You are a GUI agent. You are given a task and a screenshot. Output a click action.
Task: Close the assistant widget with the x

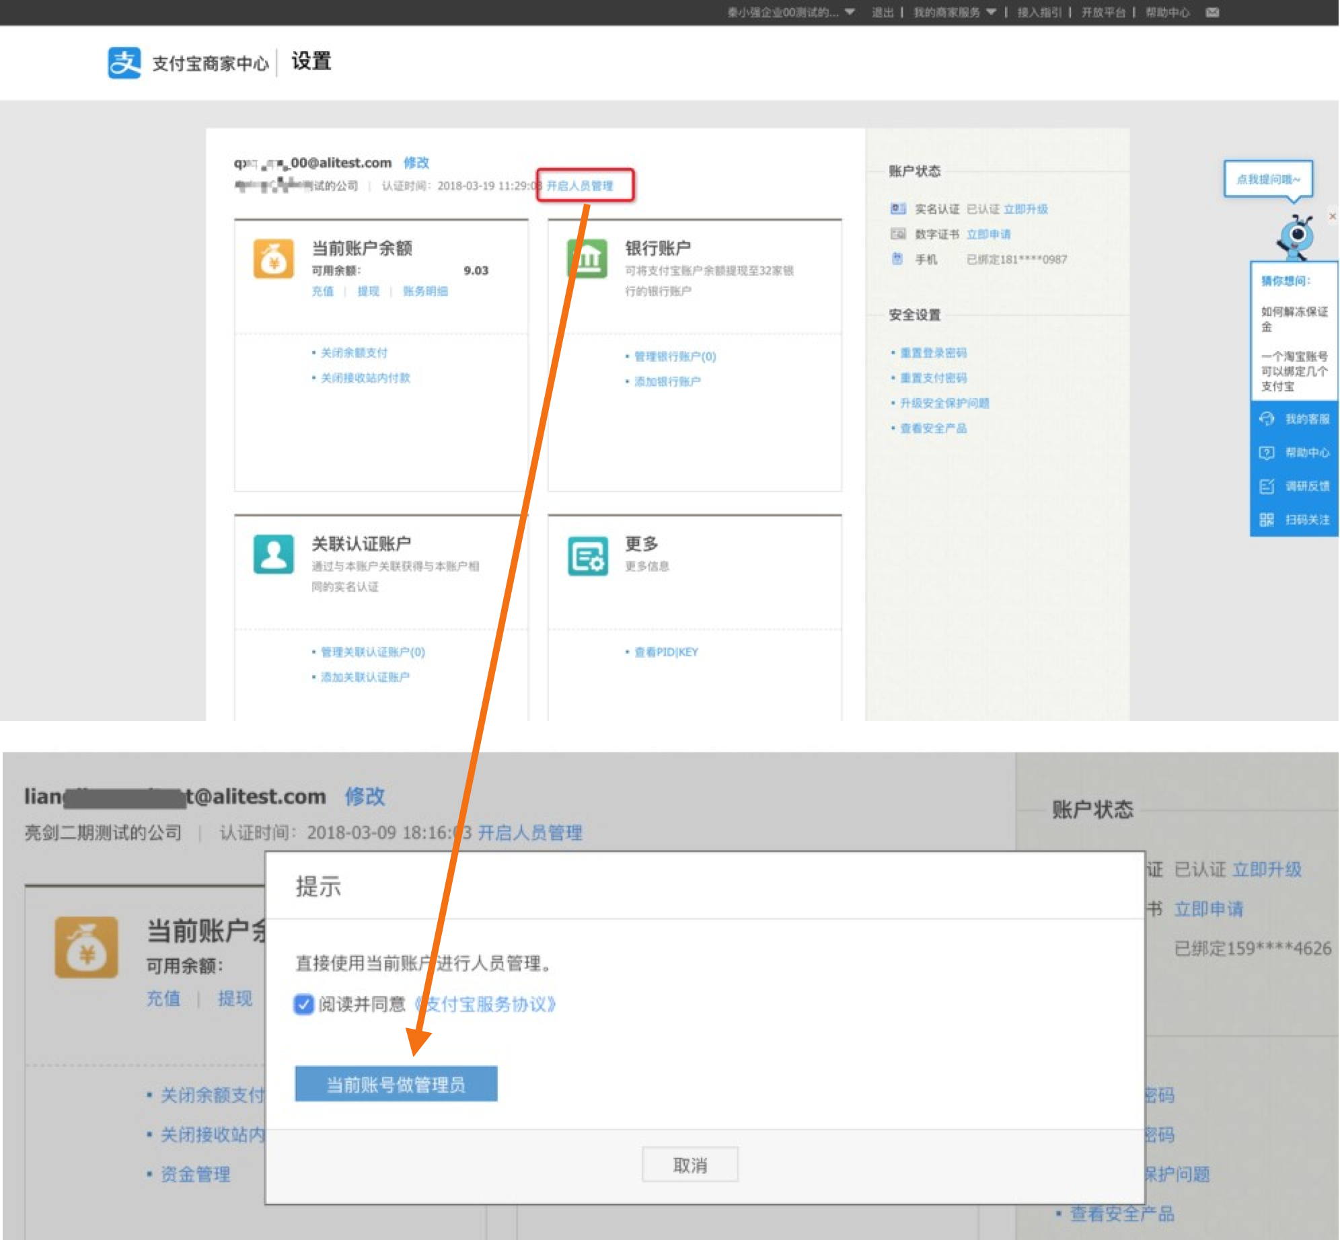pos(1332,217)
